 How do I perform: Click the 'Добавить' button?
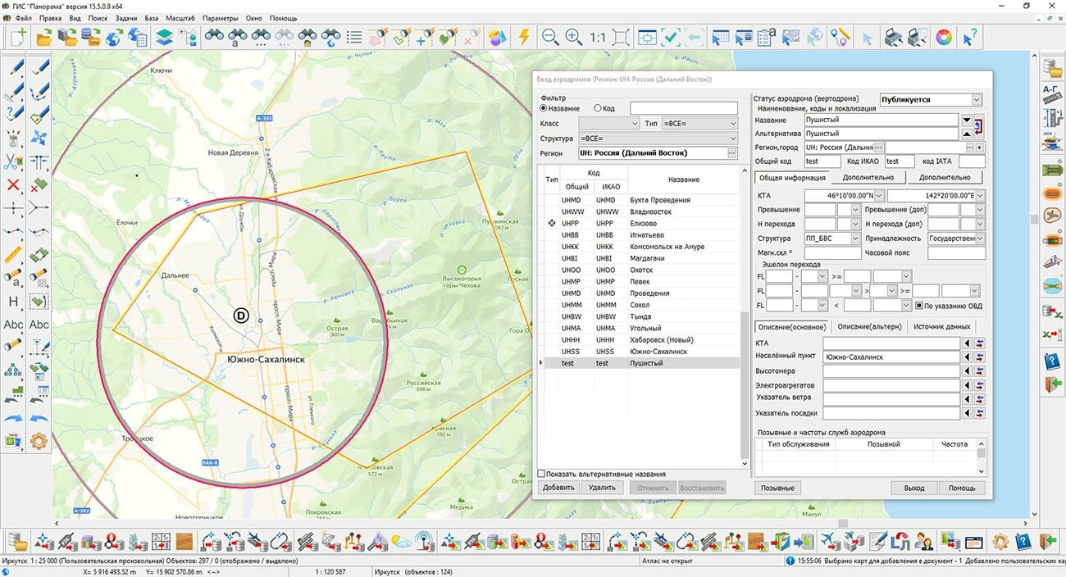[x=558, y=488]
